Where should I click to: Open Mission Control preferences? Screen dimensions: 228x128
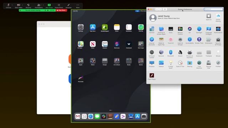180,31
